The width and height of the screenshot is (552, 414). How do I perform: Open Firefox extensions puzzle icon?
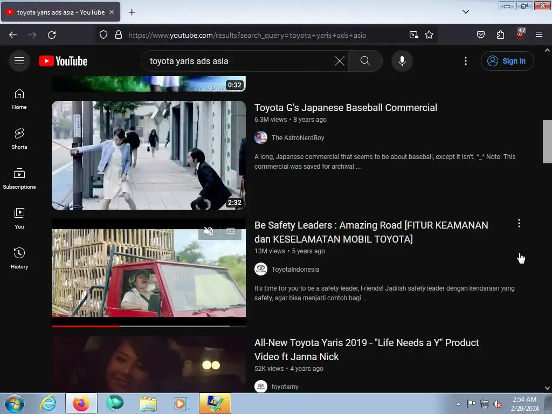coord(500,35)
